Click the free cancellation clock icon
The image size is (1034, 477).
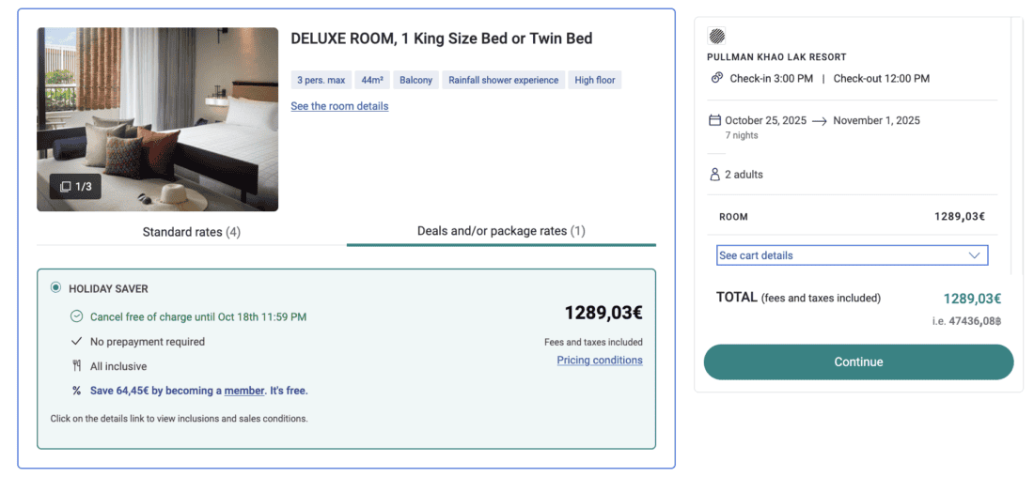tap(77, 316)
